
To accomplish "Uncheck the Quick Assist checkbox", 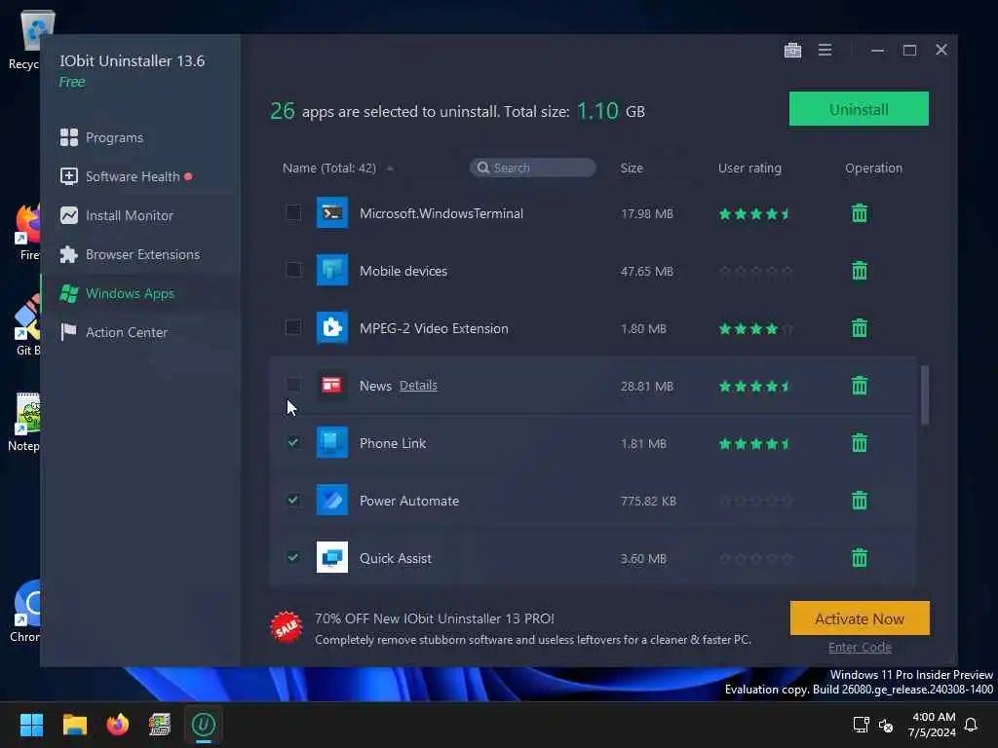I will pos(293,556).
